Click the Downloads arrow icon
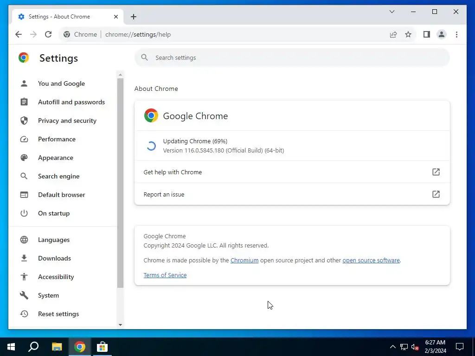Viewport: 475px width, 356px height. click(24, 258)
